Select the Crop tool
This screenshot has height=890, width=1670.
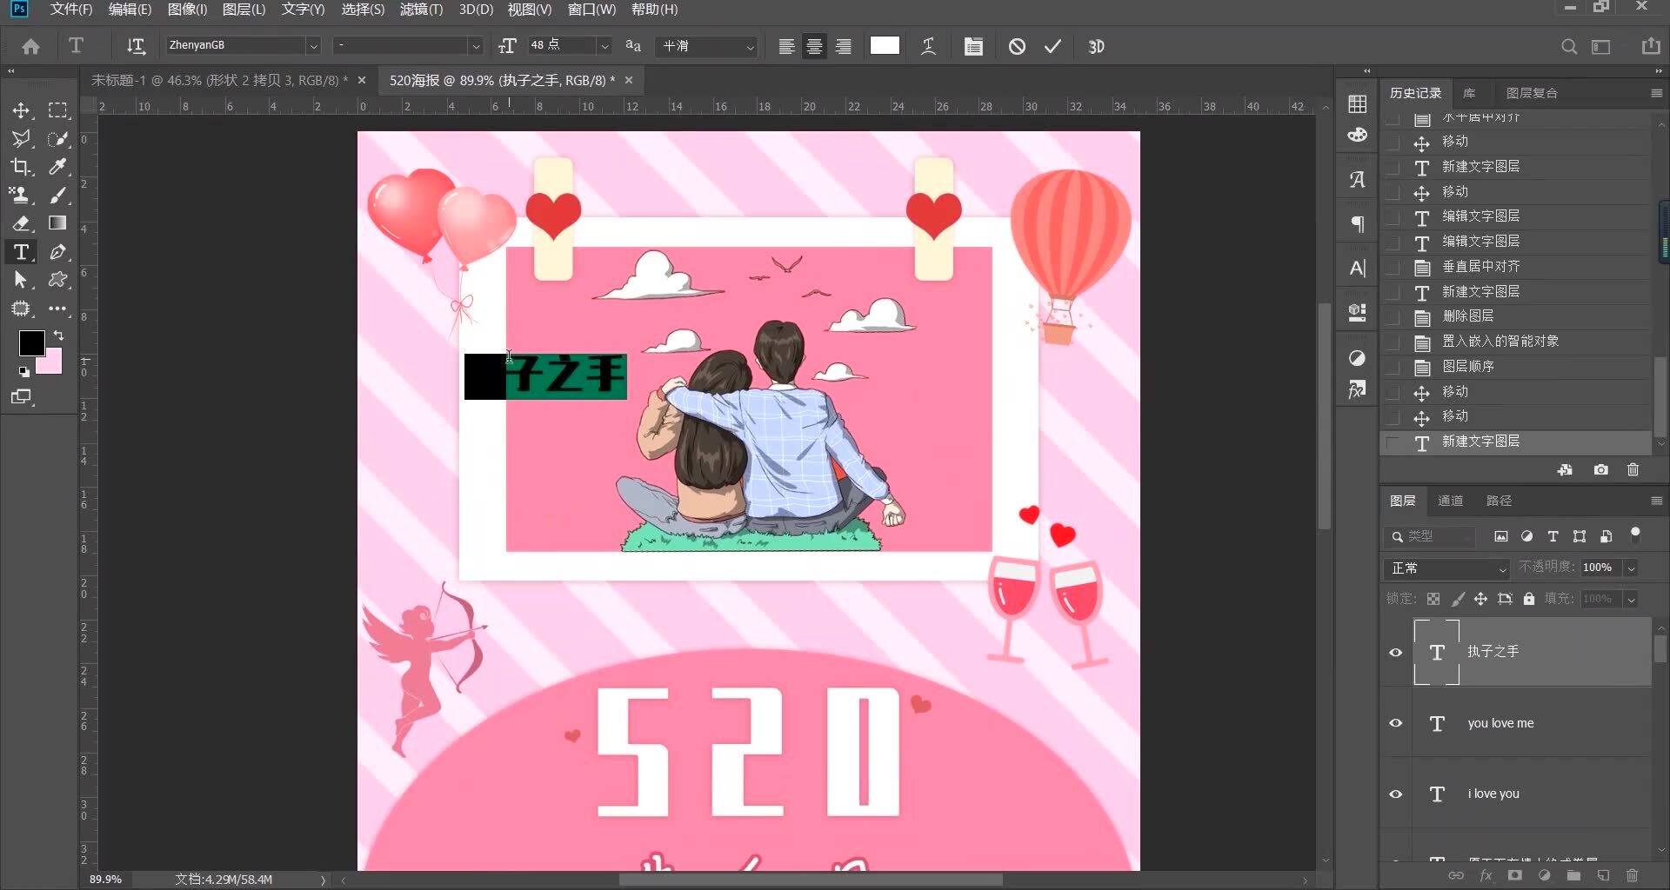21,167
